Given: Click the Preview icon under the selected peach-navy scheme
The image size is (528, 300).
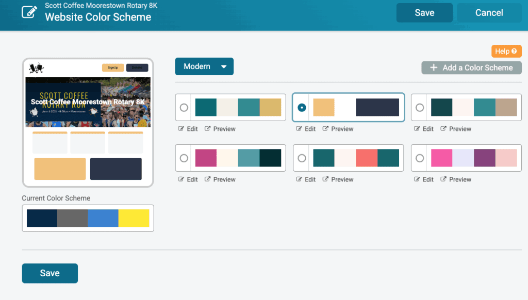Looking at the screenshot, I should [x=325, y=129].
